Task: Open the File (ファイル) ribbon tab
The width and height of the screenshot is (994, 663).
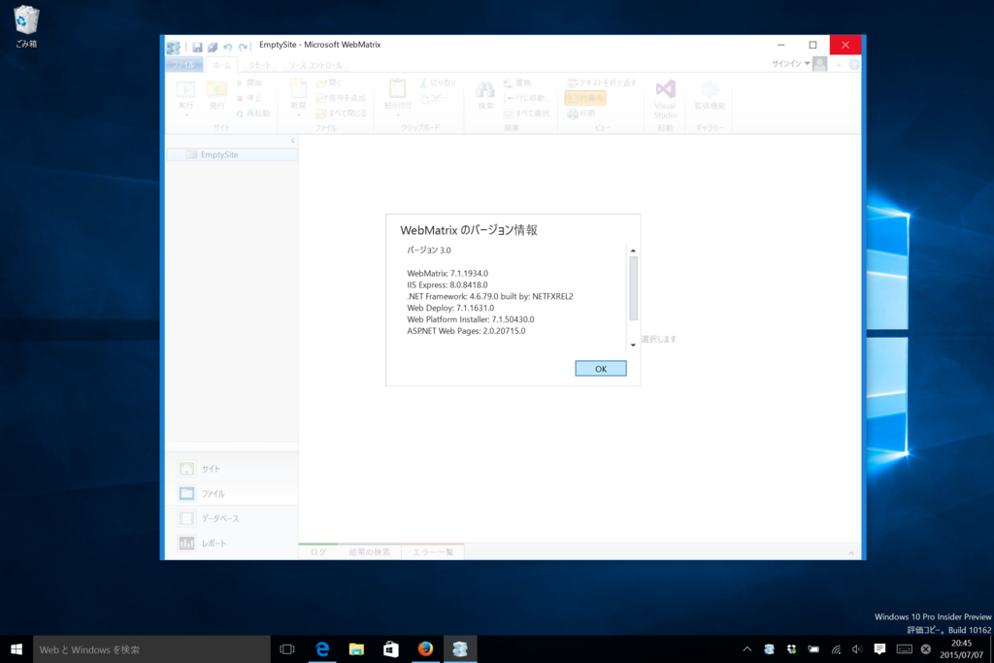Action: [184, 65]
